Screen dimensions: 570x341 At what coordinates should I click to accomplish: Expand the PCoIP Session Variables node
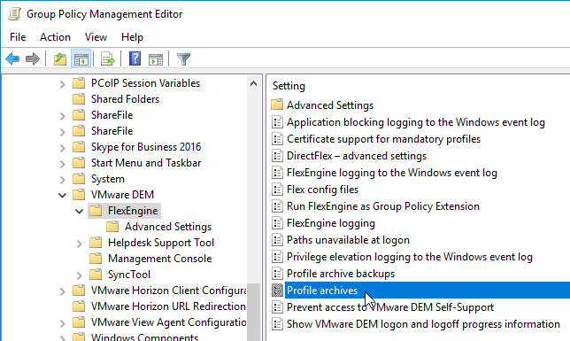(x=63, y=84)
